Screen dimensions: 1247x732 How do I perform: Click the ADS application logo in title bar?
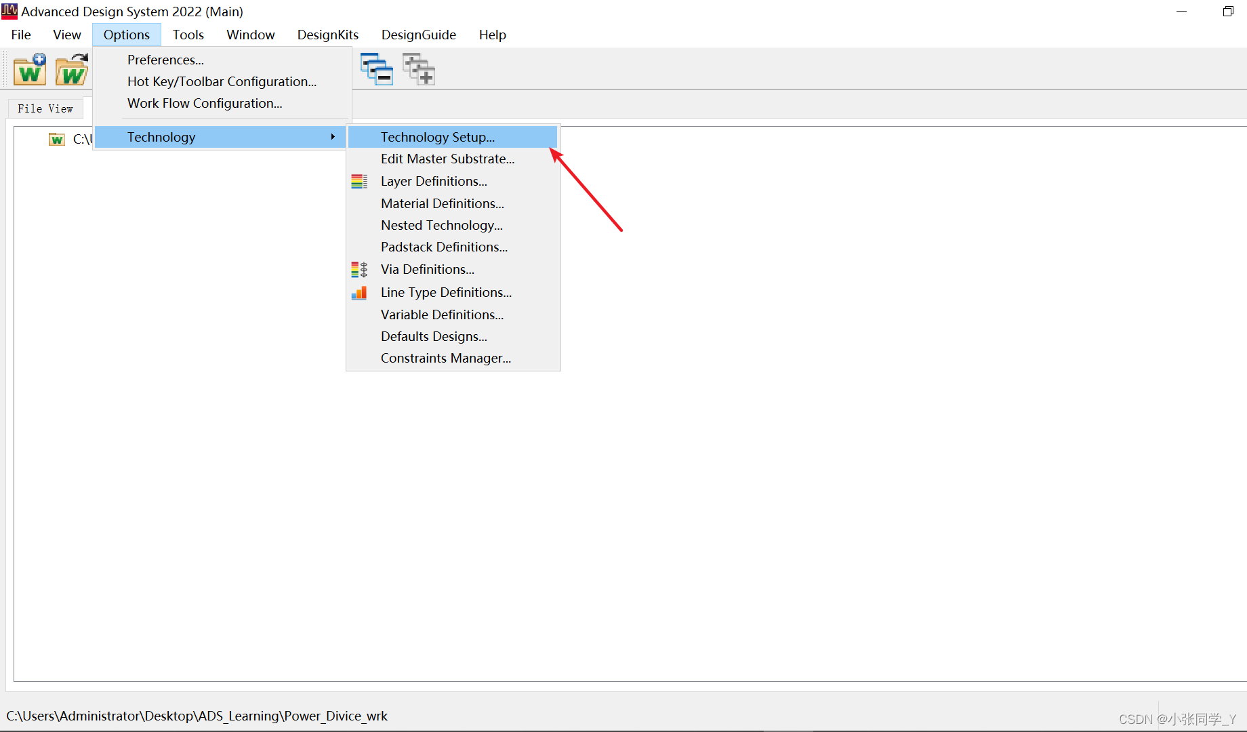tap(9, 11)
